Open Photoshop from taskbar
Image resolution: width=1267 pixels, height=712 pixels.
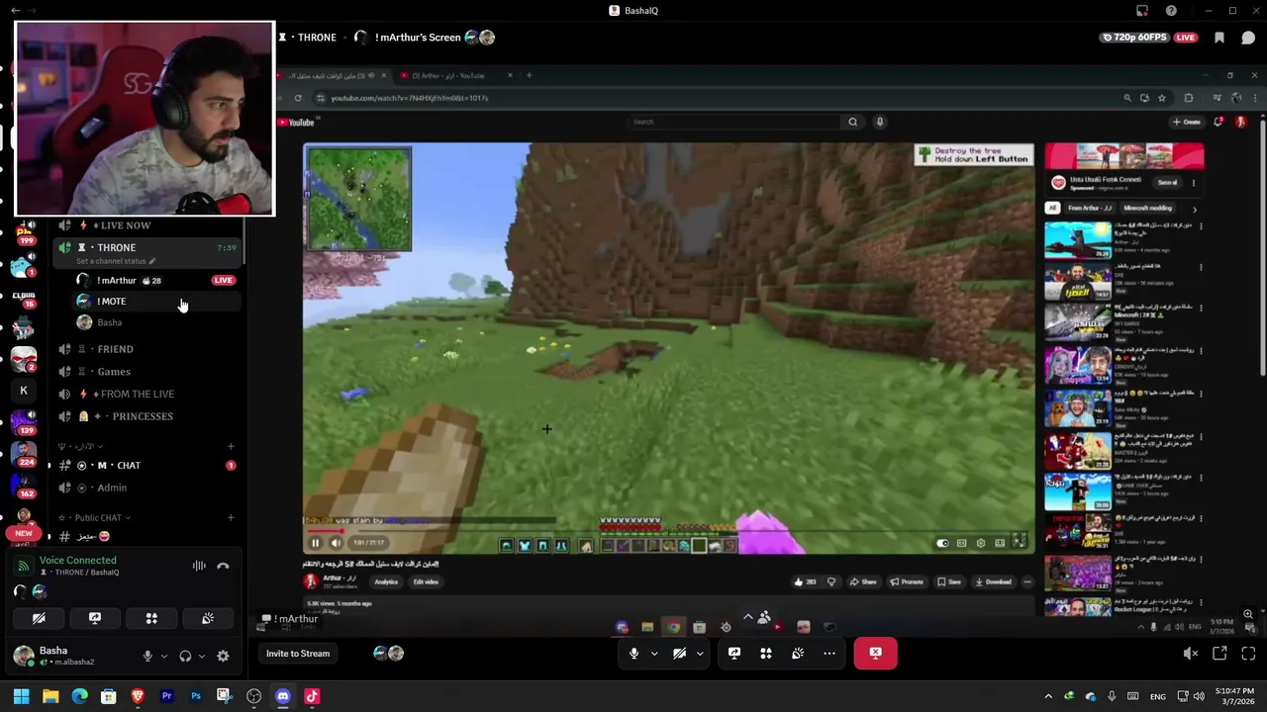[x=196, y=696]
